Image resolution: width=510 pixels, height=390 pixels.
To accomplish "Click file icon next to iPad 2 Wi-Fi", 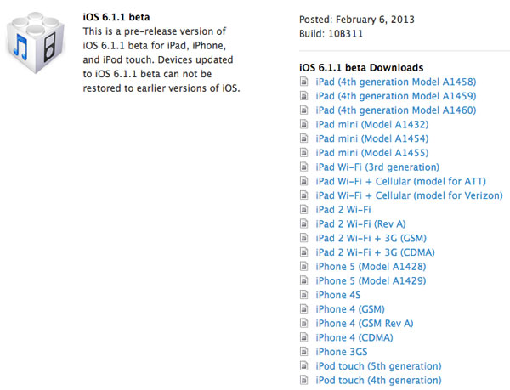I will [x=305, y=210].
